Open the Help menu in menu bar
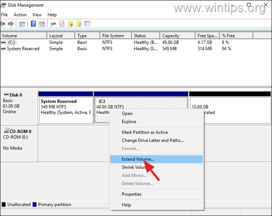Image resolution: width=272 pixels, height=216 pixels. 52,15
